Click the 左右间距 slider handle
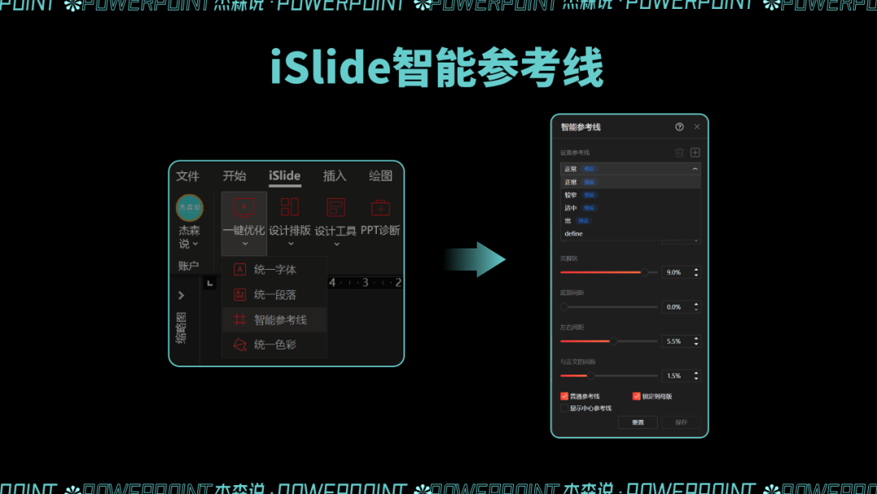The height and width of the screenshot is (494, 877). click(x=614, y=341)
